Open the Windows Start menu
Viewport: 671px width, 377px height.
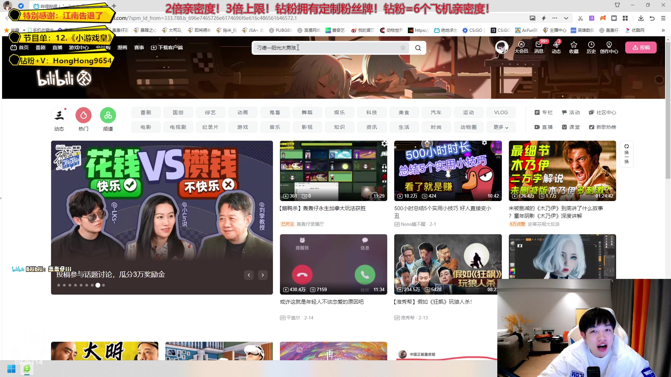point(11,369)
